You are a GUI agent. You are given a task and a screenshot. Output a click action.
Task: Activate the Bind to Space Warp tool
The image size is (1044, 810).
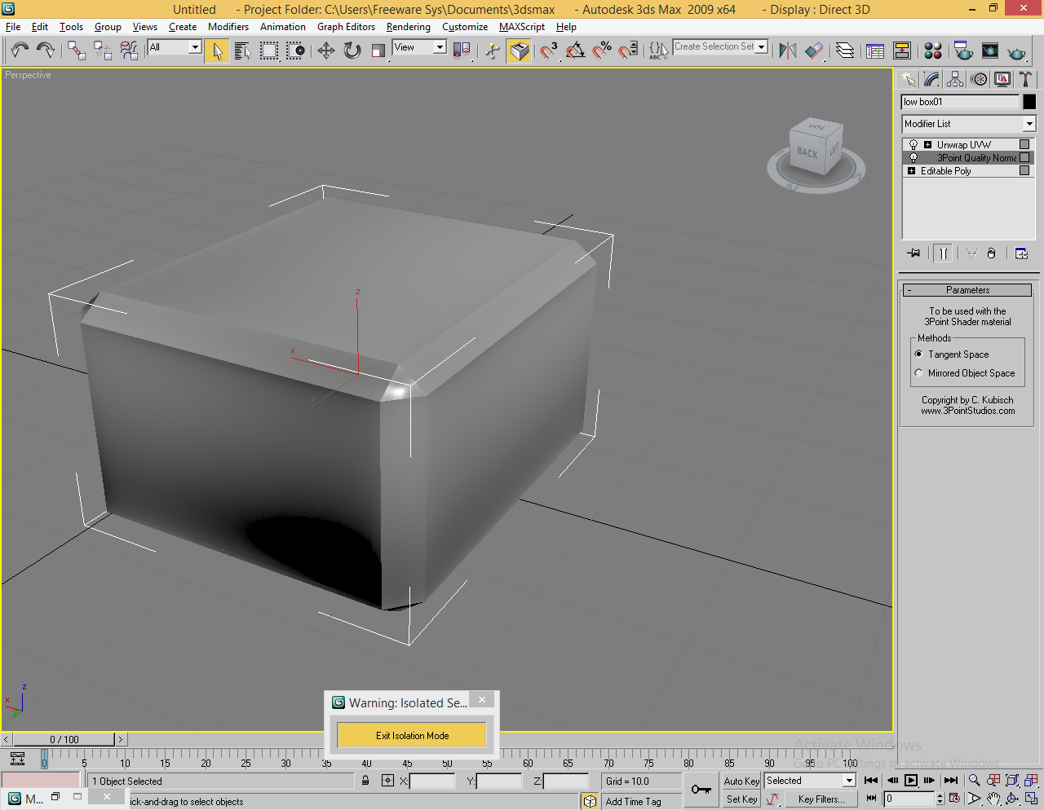click(x=129, y=51)
